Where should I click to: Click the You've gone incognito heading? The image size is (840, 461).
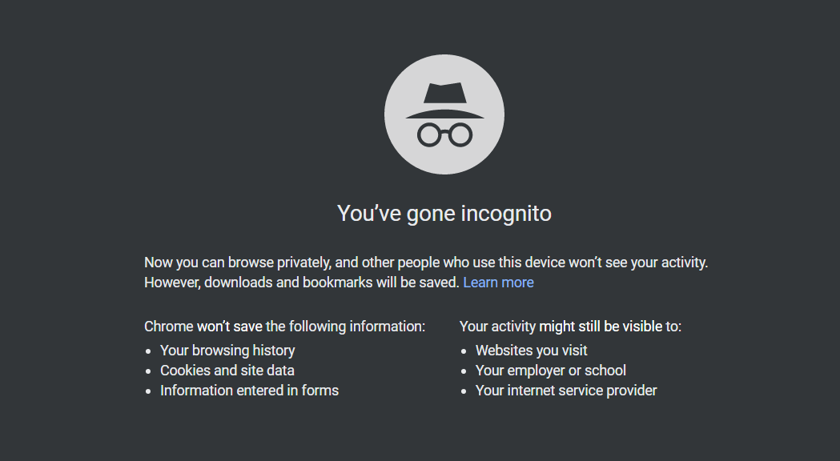coord(444,213)
